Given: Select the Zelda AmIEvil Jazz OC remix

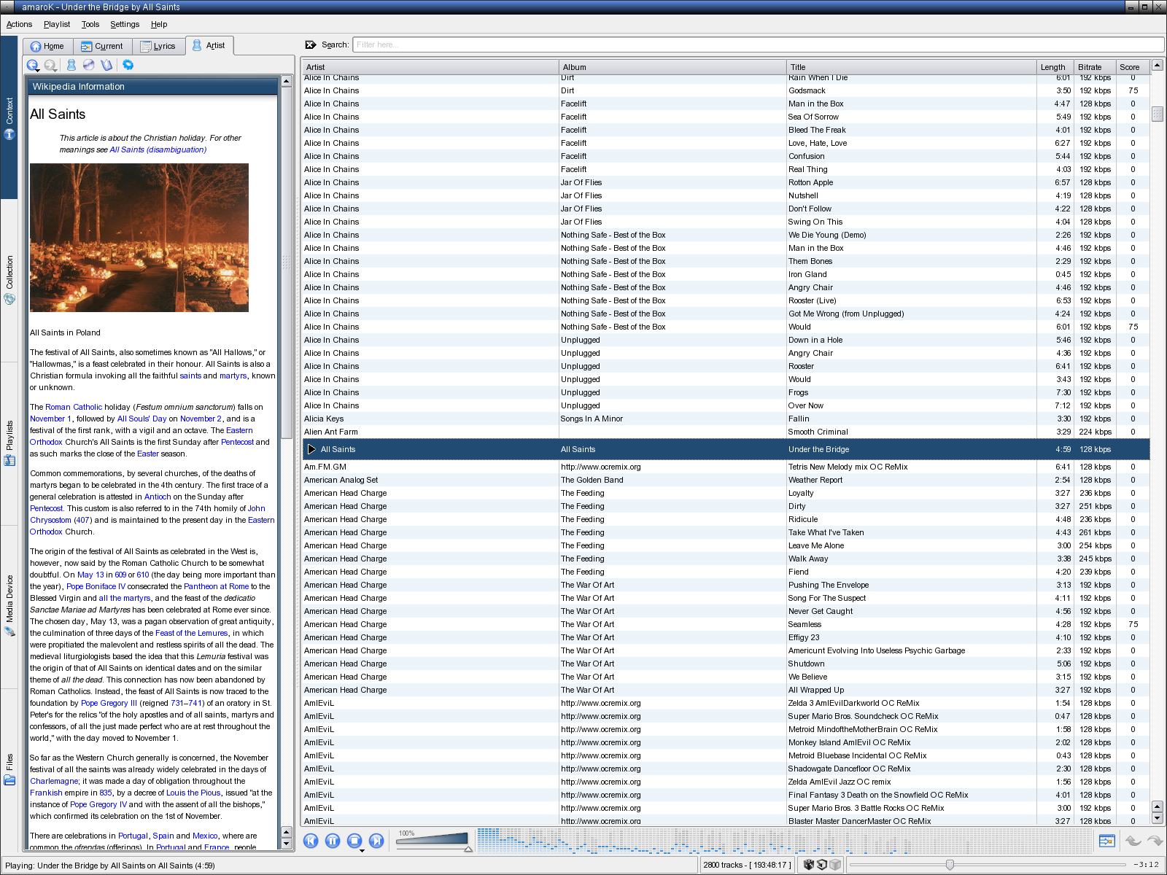Looking at the screenshot, I should tap(726, 782).
